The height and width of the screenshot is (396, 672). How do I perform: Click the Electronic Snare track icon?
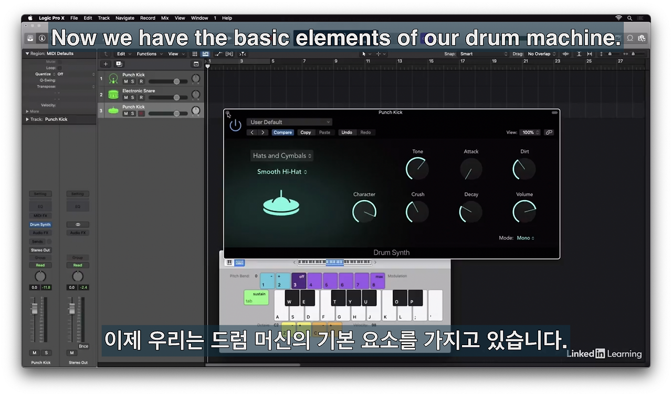(x=113, y=95)
